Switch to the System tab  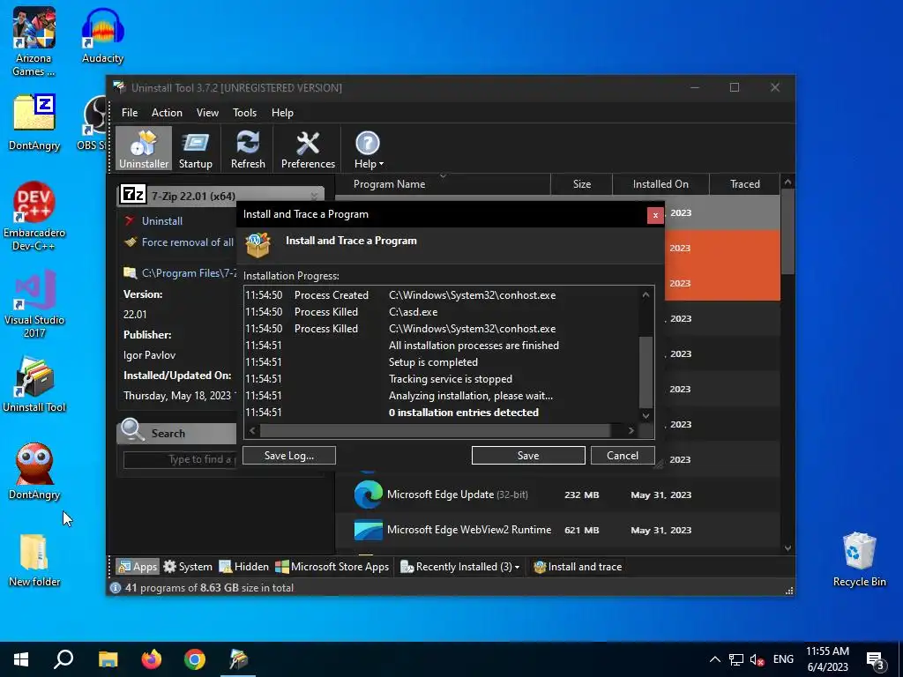(x=188, y=567)
